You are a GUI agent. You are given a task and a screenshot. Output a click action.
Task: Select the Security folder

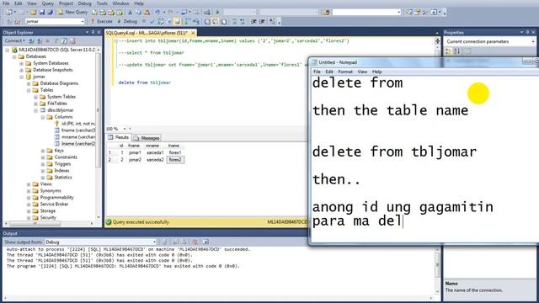[x=48, y=218]
